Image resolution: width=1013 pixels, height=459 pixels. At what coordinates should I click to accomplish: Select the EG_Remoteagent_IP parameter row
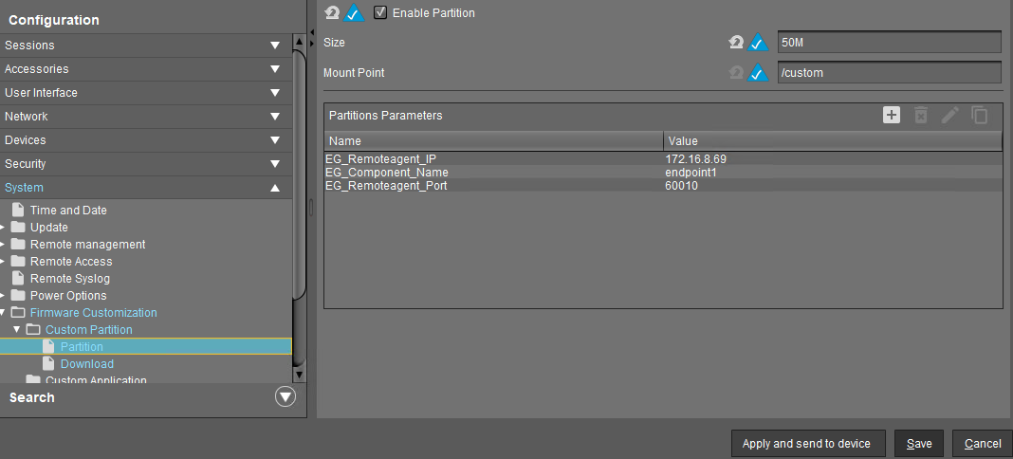[663, 158]
